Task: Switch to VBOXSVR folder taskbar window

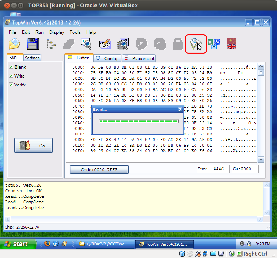Action: [105, 244]
